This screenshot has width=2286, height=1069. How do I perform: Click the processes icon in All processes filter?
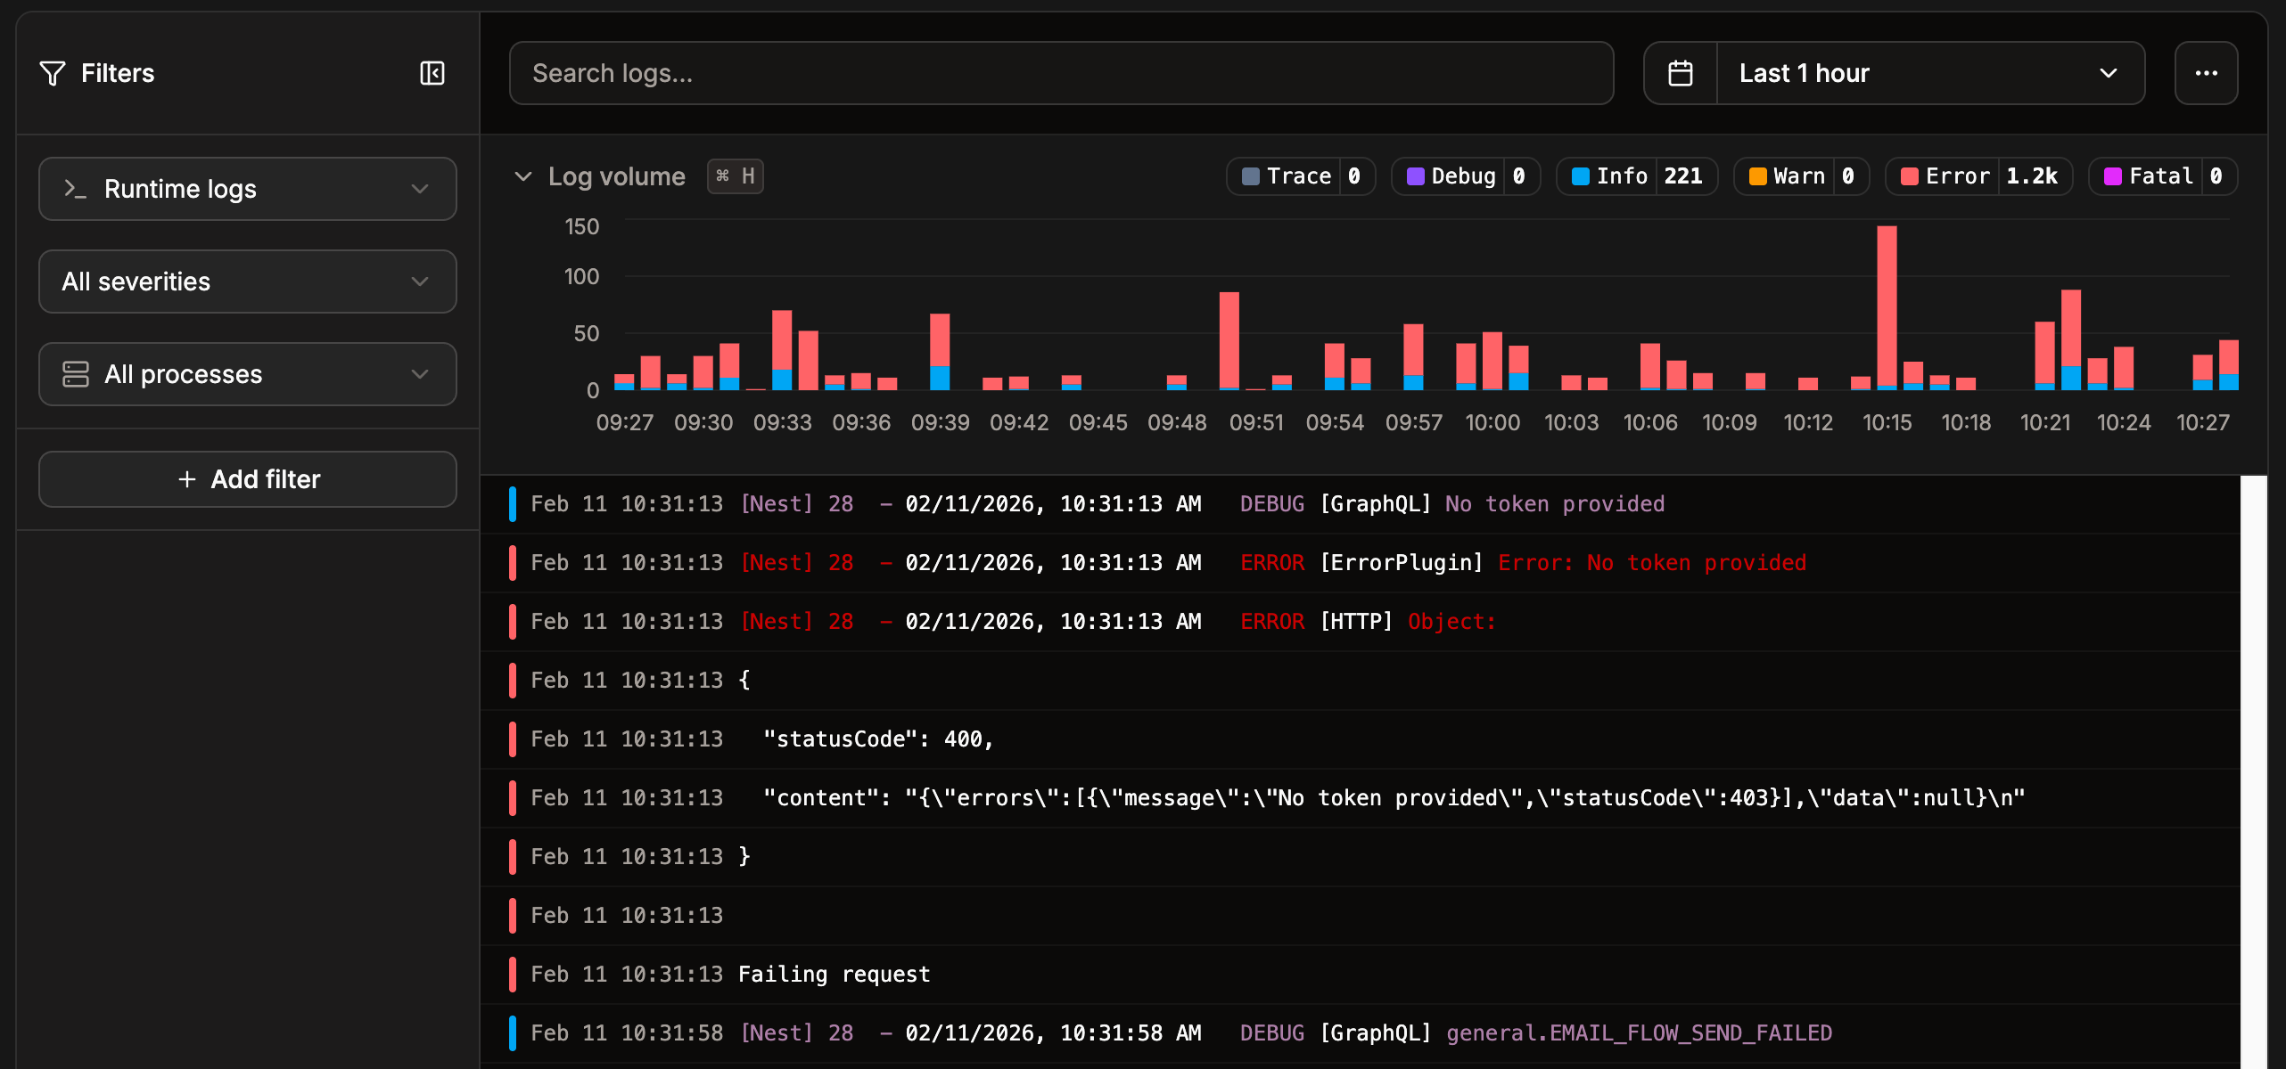pyautogui.click(x=75, y=373)
